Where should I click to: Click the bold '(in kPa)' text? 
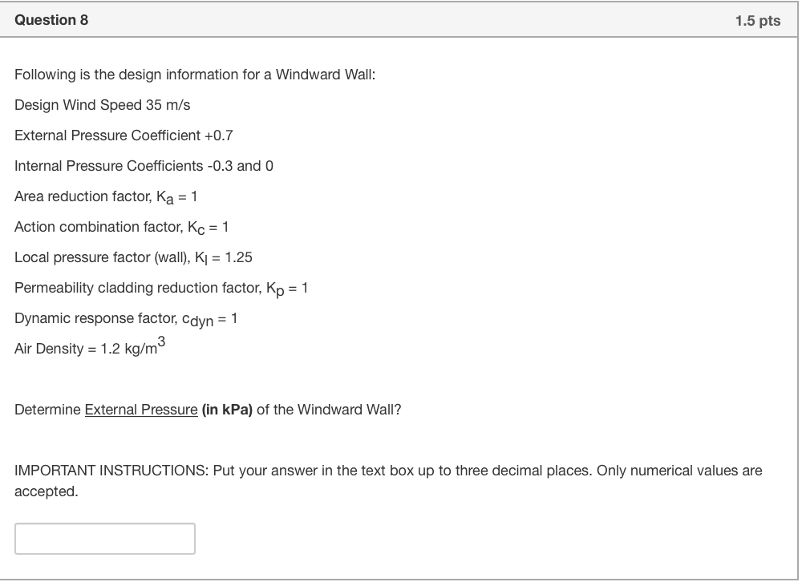[227, 410]
